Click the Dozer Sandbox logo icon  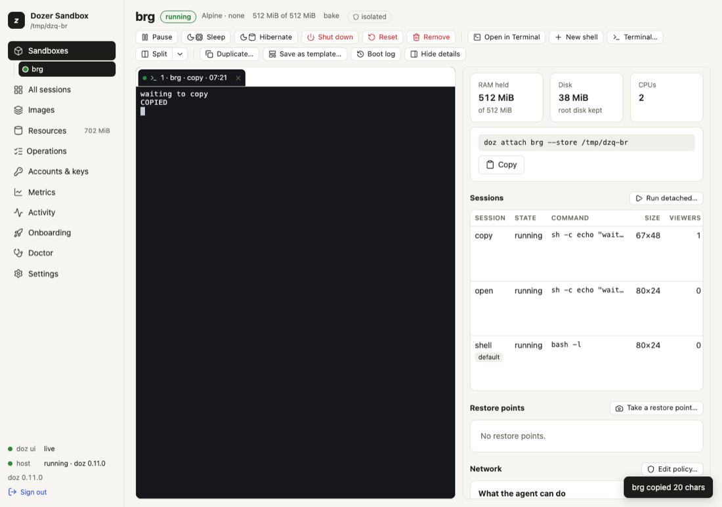[x=16, y=20]
